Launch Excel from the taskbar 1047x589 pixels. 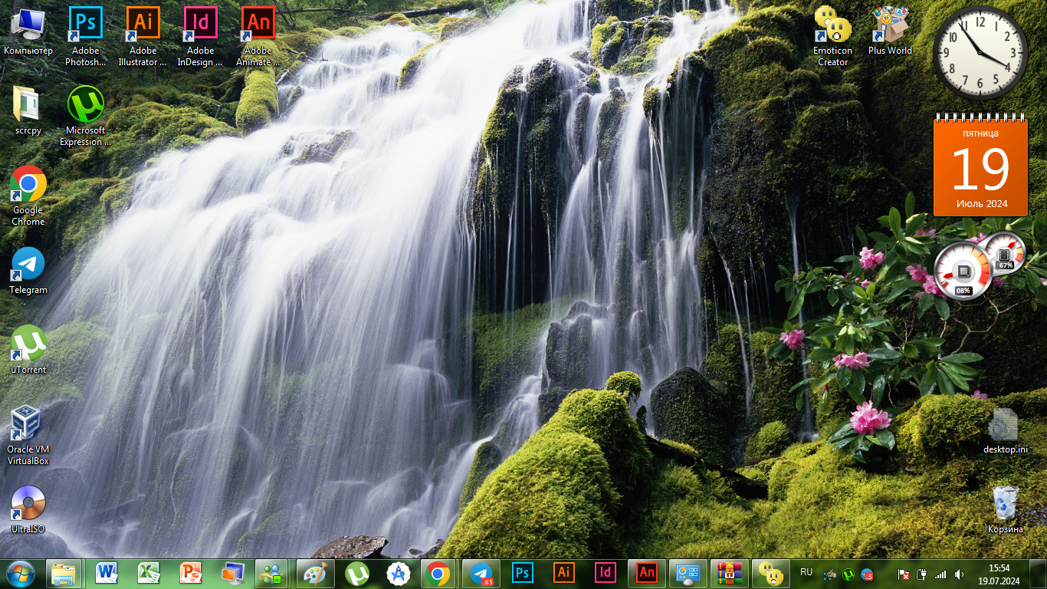(x=148, y=573)
